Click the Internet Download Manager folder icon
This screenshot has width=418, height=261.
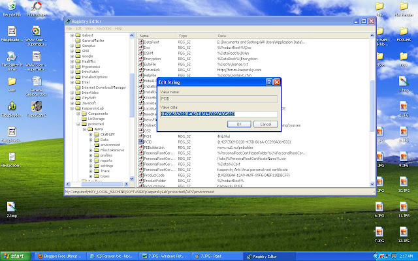pos(78,87)
